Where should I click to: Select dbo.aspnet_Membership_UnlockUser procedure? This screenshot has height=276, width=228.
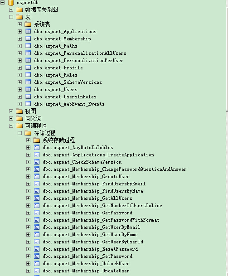pos(86,263)
